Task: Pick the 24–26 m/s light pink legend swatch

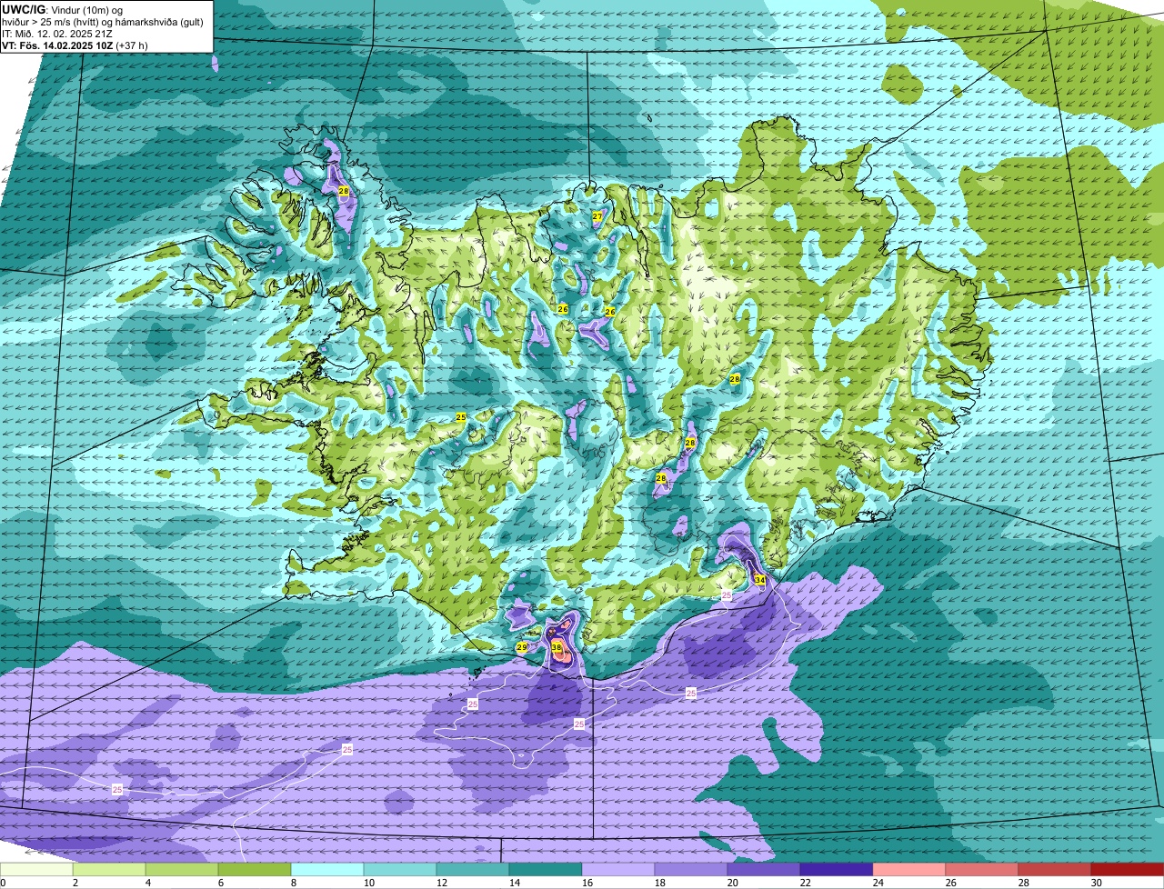Action: 909,869
